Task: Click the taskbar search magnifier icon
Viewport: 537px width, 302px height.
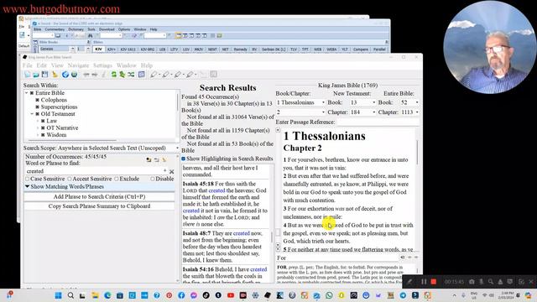Action: tap(70, 295)
